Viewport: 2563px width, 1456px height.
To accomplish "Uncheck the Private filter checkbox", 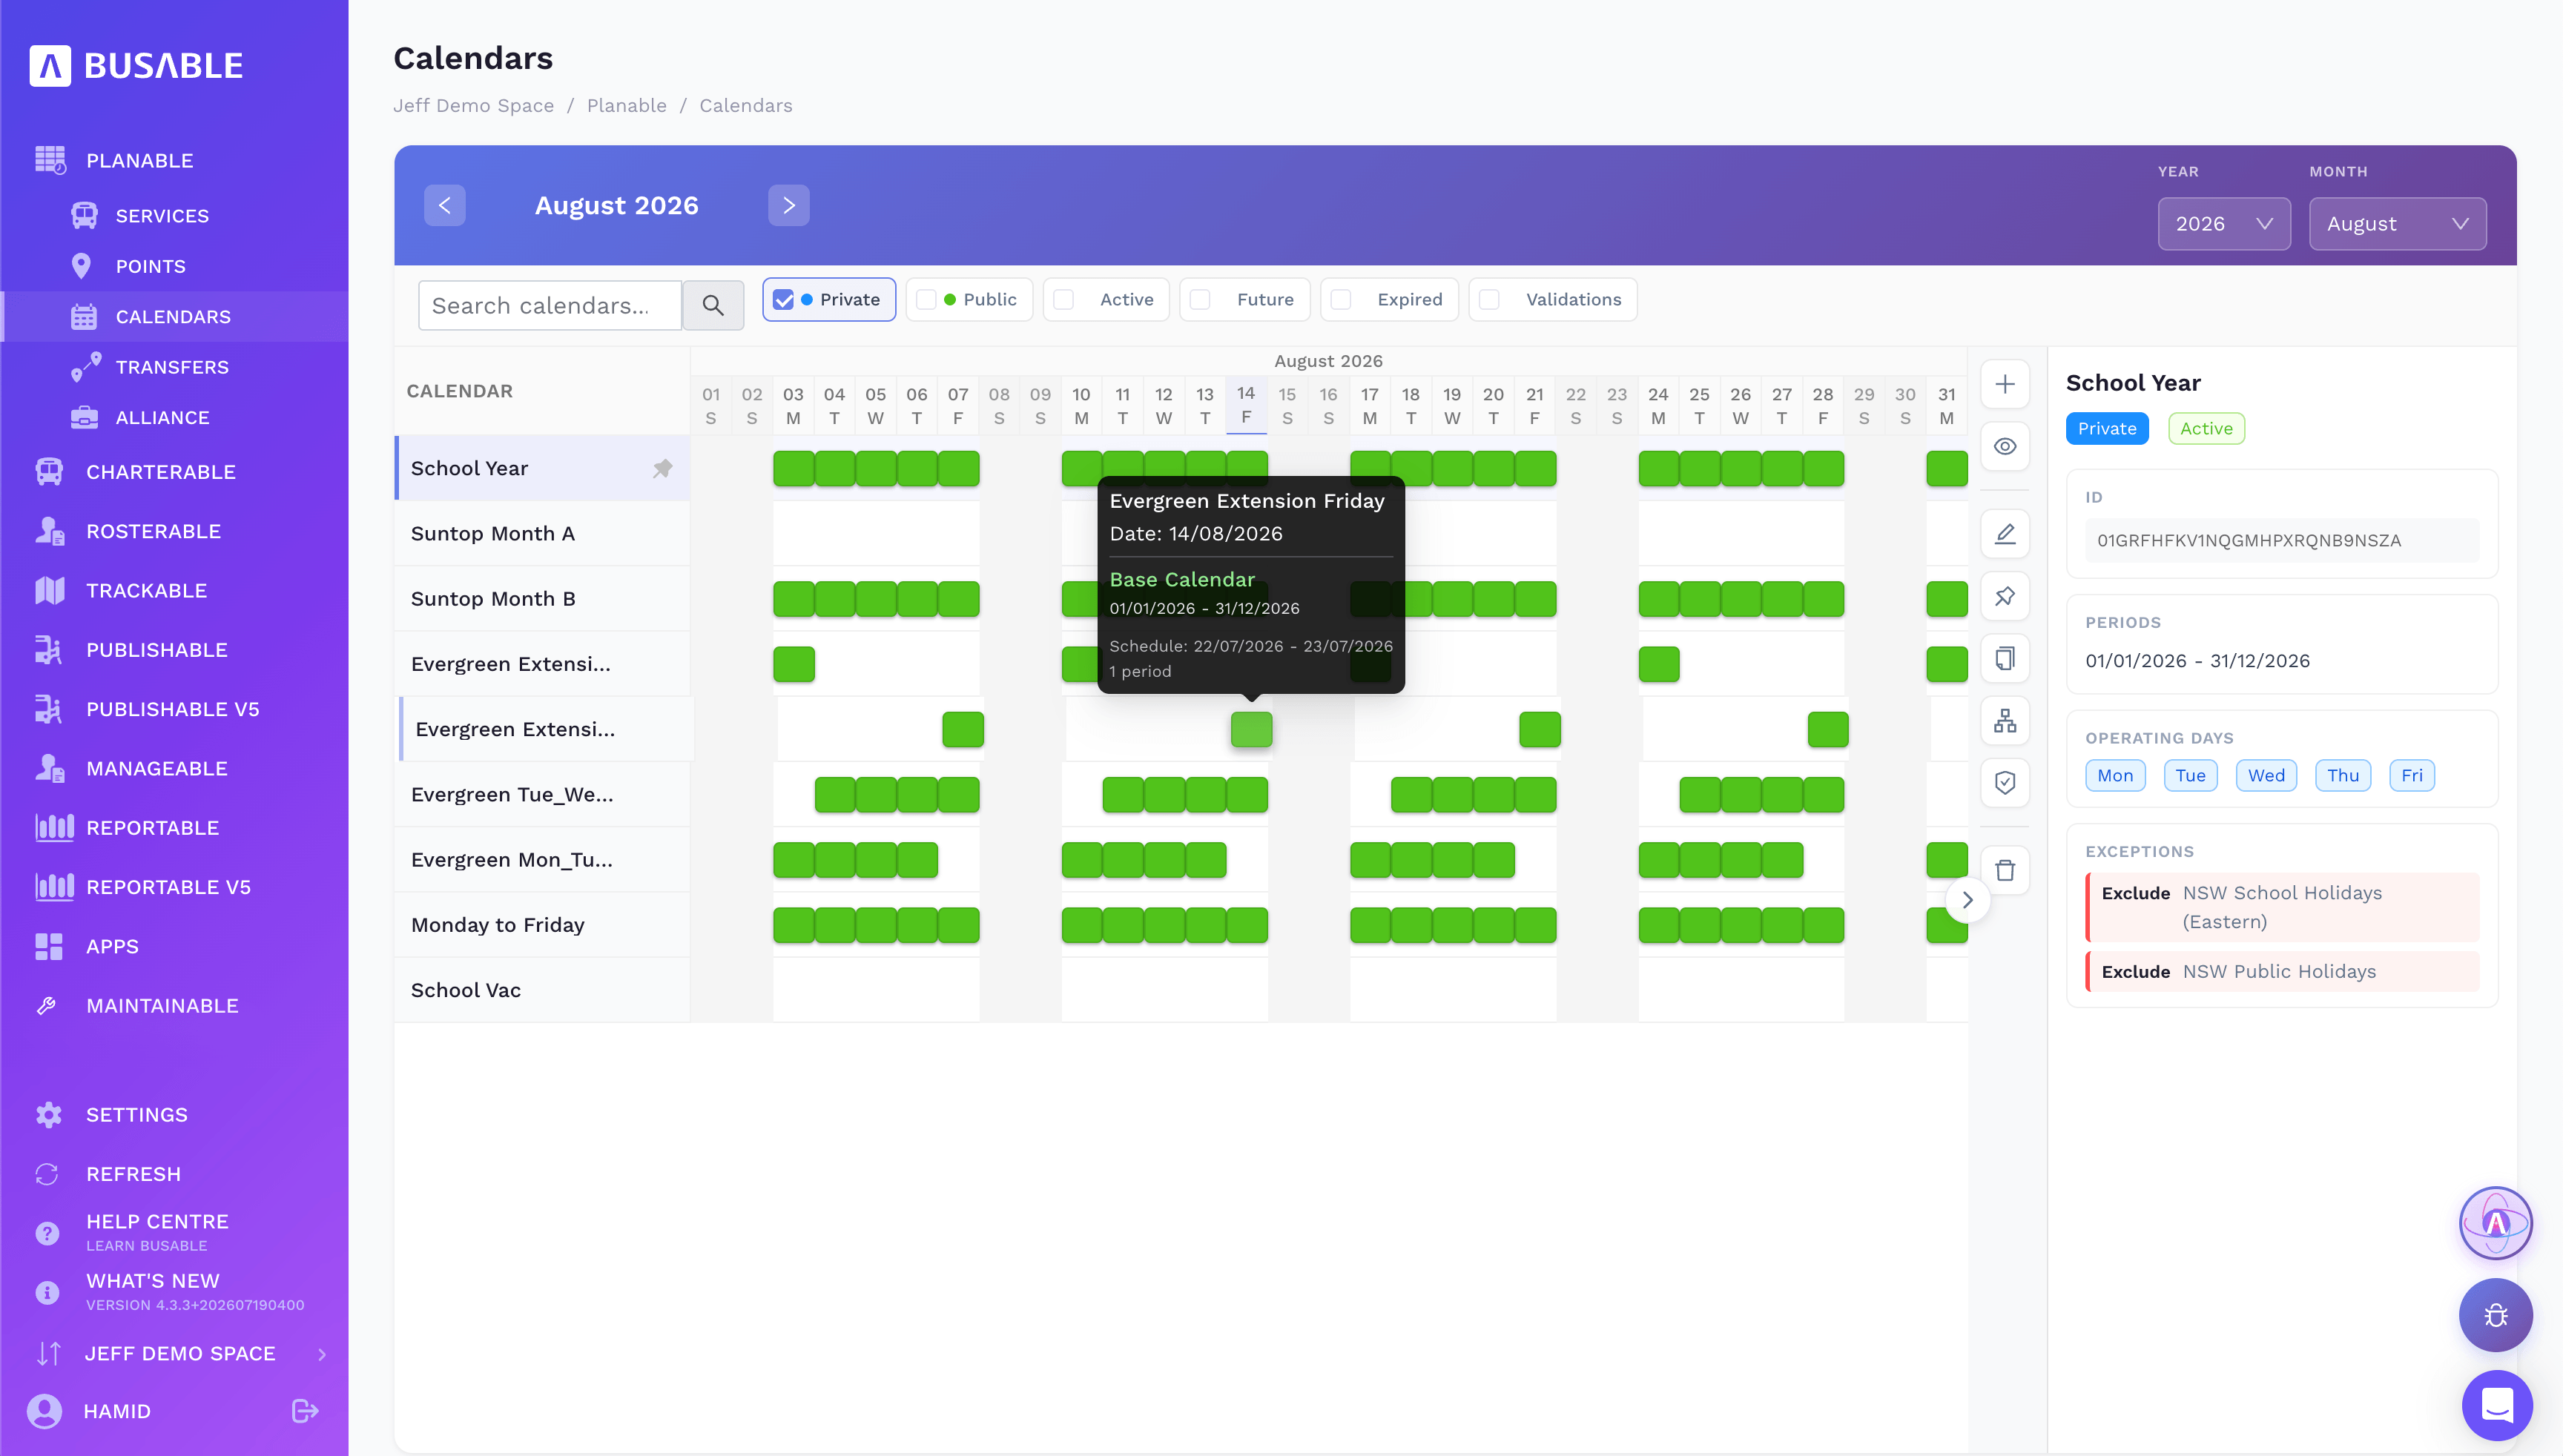I will tap(783, 300).
